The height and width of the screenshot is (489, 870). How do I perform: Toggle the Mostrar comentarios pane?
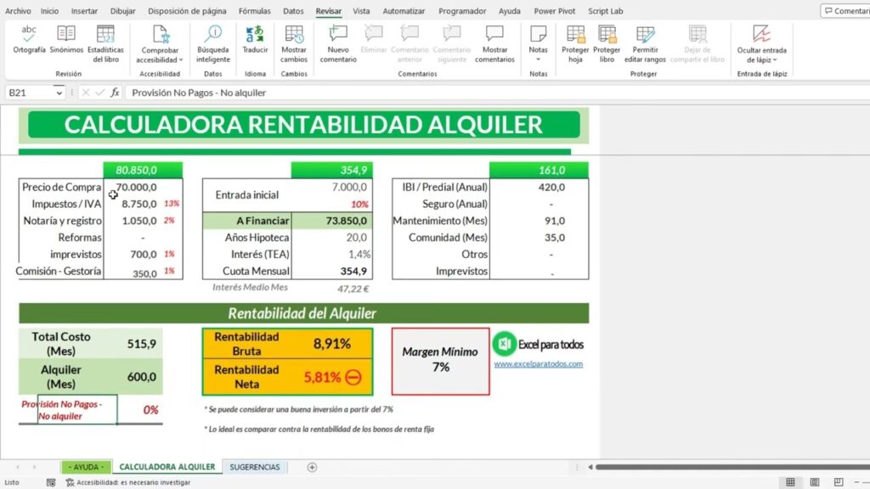coord(494,42)
